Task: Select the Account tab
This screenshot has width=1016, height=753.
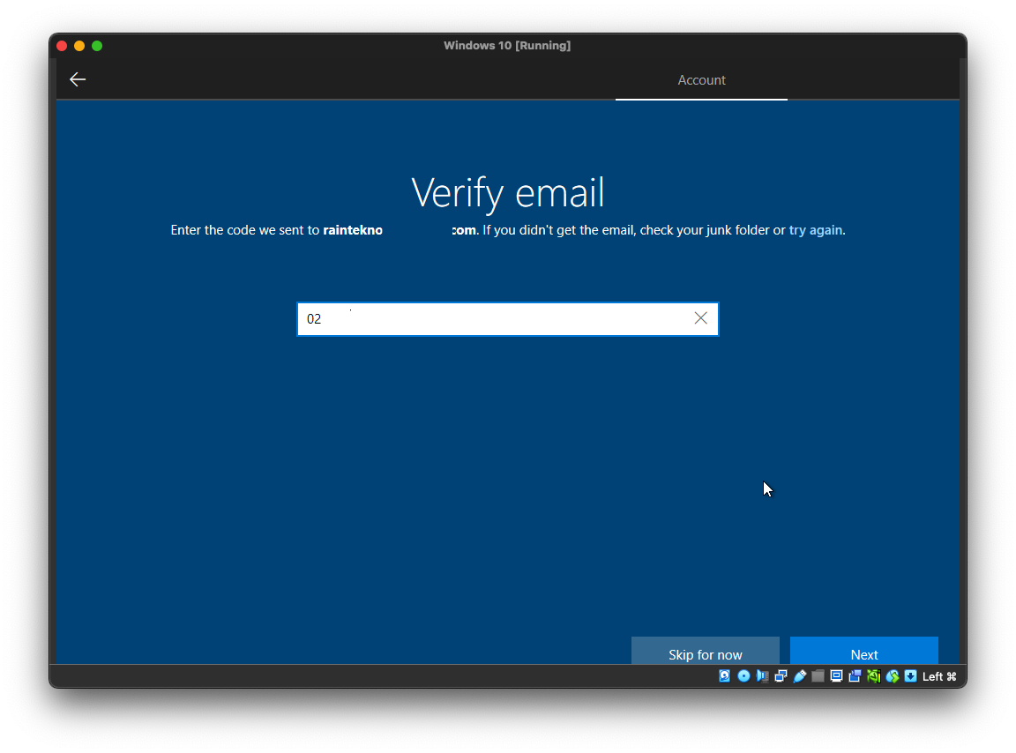Action: [701, 80]
